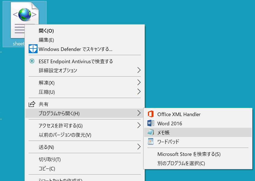Image resolution: width=255 pixels, height=181 pixels.
Task: Open file with ワードパッド
Action: point(198,141)
